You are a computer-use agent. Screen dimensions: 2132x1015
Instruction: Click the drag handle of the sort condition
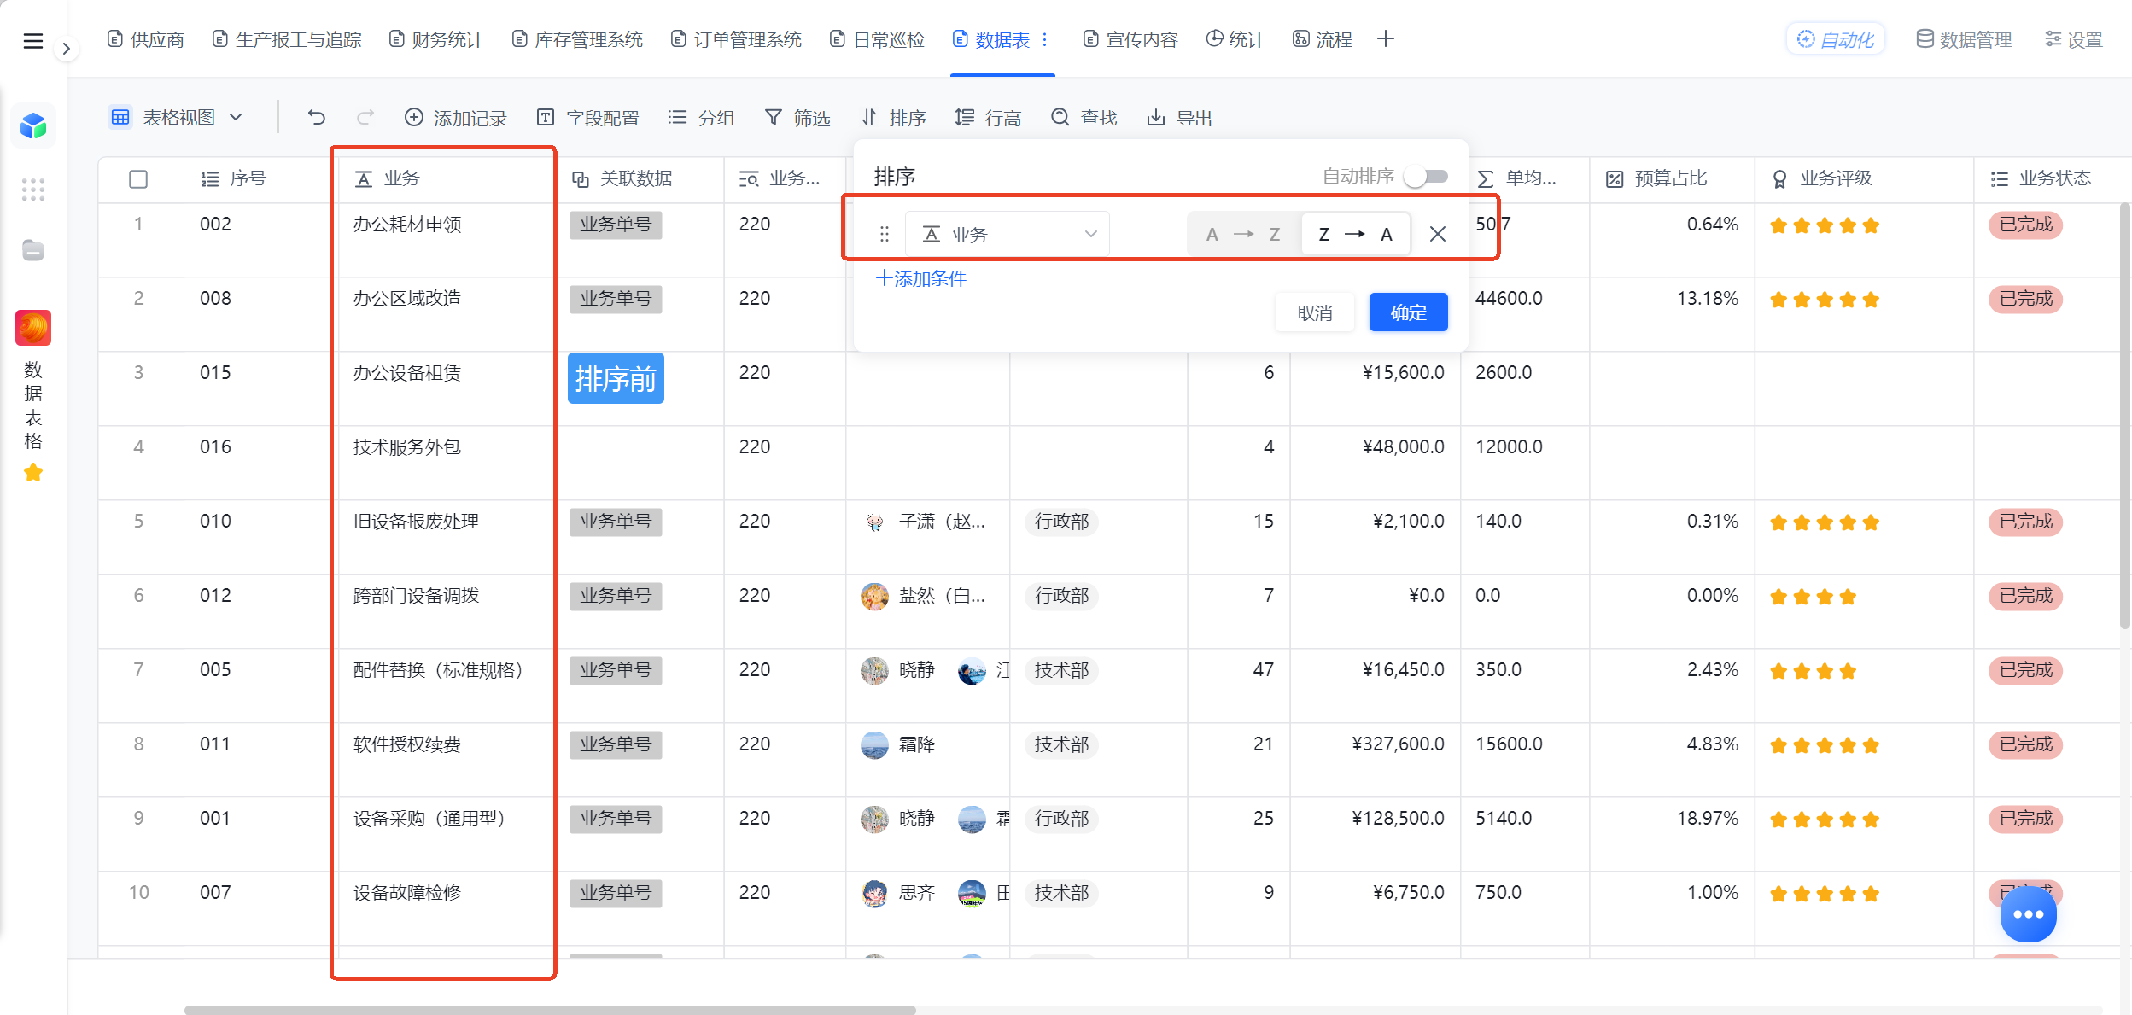[885, 234]
